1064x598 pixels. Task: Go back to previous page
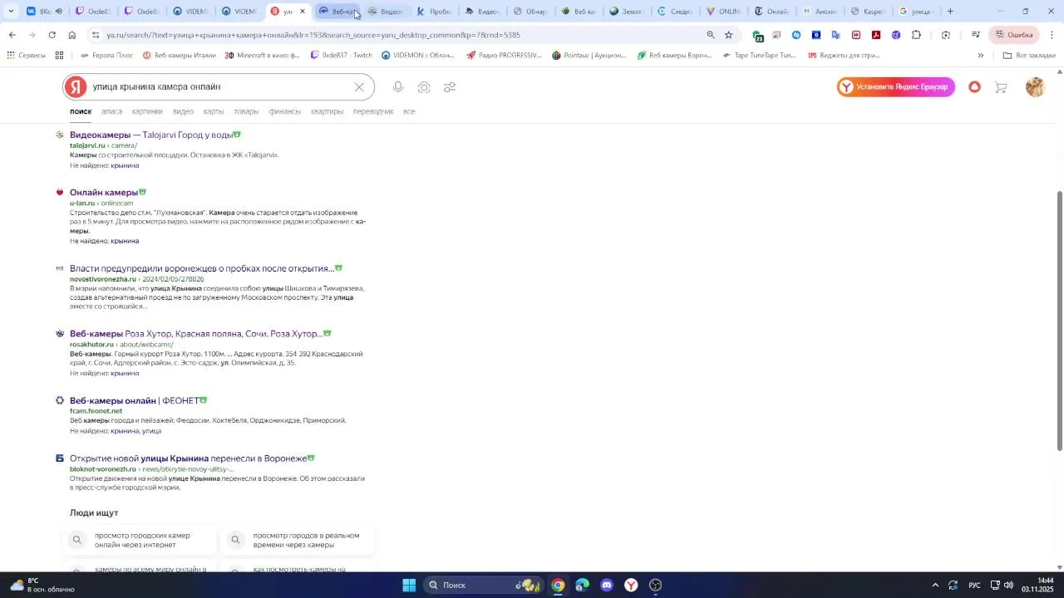tap(12, 35)
